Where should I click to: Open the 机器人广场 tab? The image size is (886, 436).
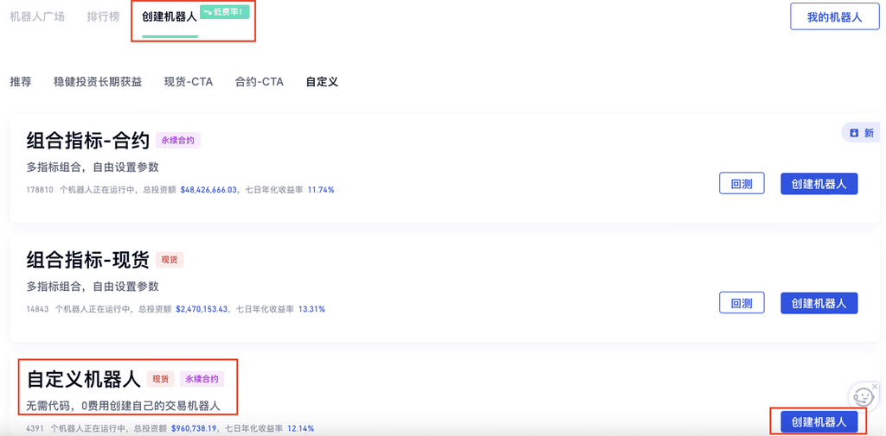coord(37,16)
